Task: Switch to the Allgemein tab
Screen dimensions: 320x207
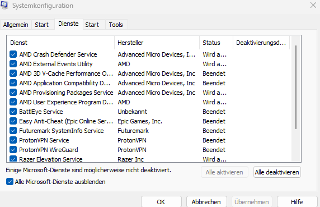Action: 16,25
